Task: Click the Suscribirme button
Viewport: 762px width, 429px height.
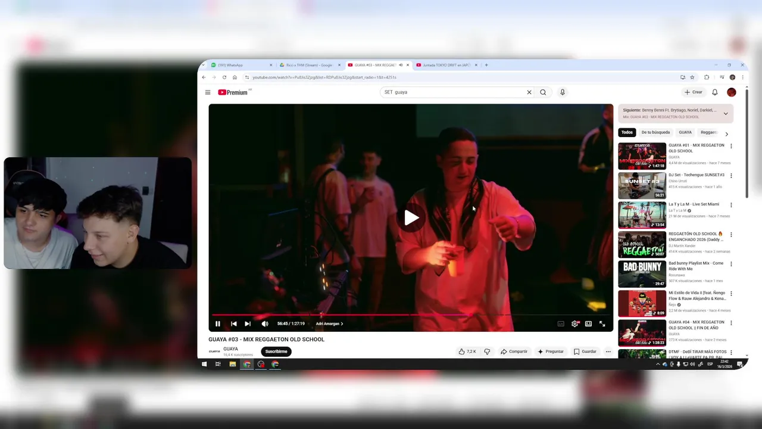Action: (x=276, y=352)
